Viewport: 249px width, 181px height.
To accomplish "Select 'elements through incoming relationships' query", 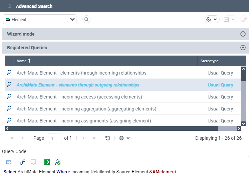I will 81,73.
